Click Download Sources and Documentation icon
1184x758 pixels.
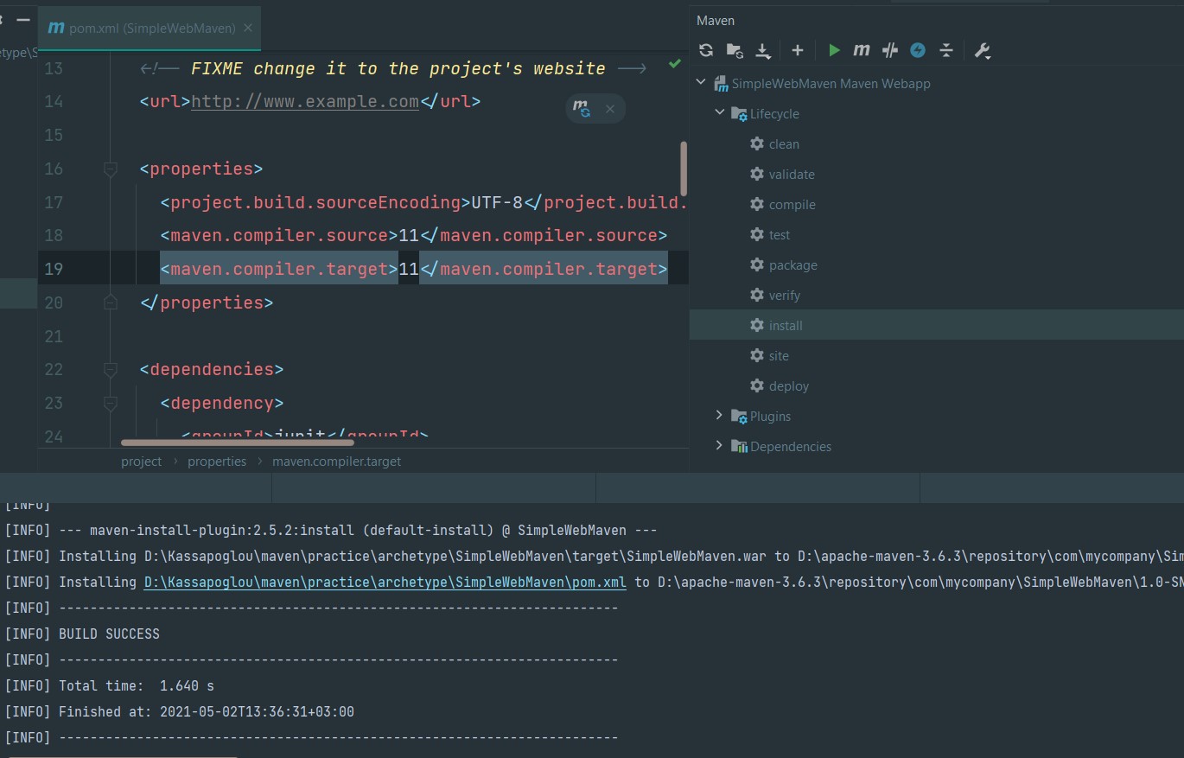[x=763, y=50]
